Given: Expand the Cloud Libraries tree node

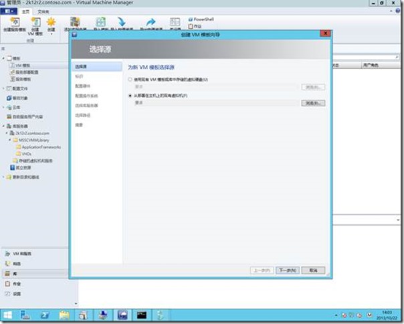Looking at the screenshot, I should [3, 107].
